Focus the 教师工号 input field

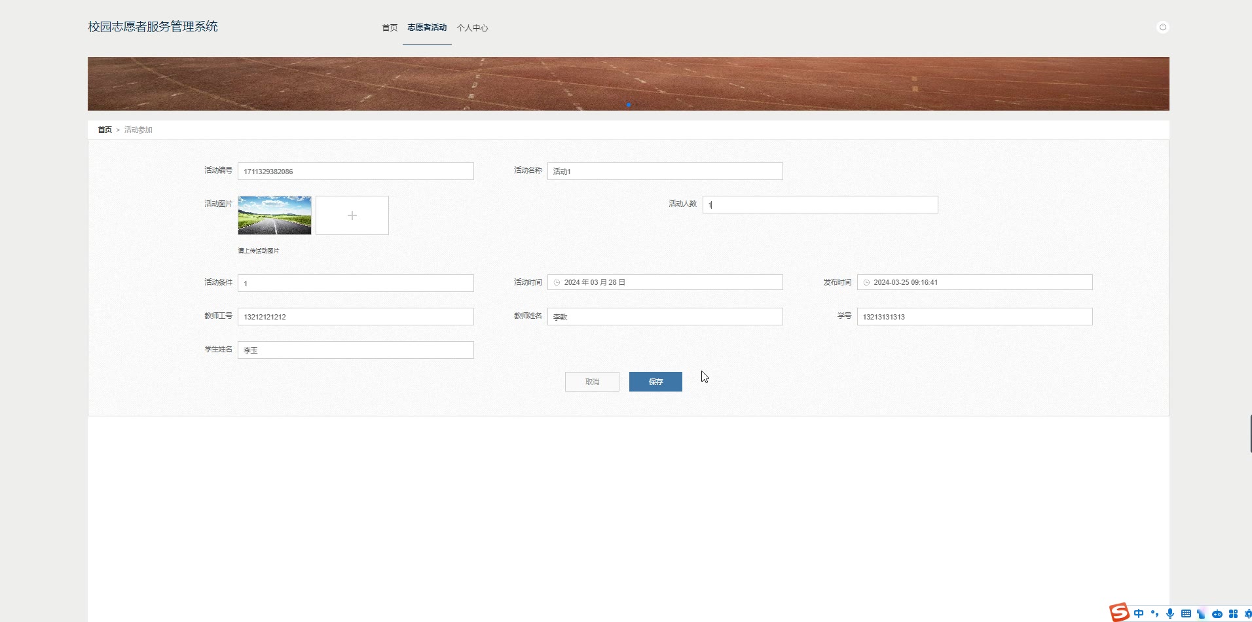[x=356, y=317]
